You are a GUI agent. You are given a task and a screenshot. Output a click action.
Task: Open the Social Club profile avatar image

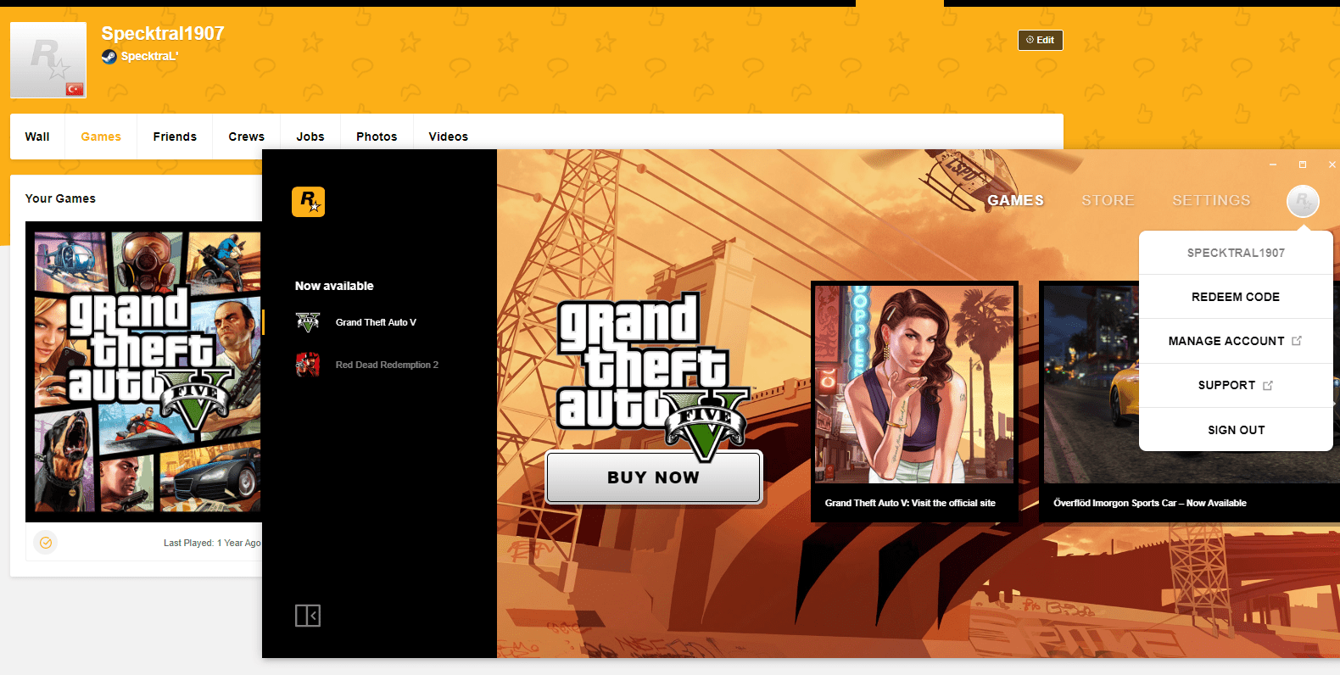48,60
